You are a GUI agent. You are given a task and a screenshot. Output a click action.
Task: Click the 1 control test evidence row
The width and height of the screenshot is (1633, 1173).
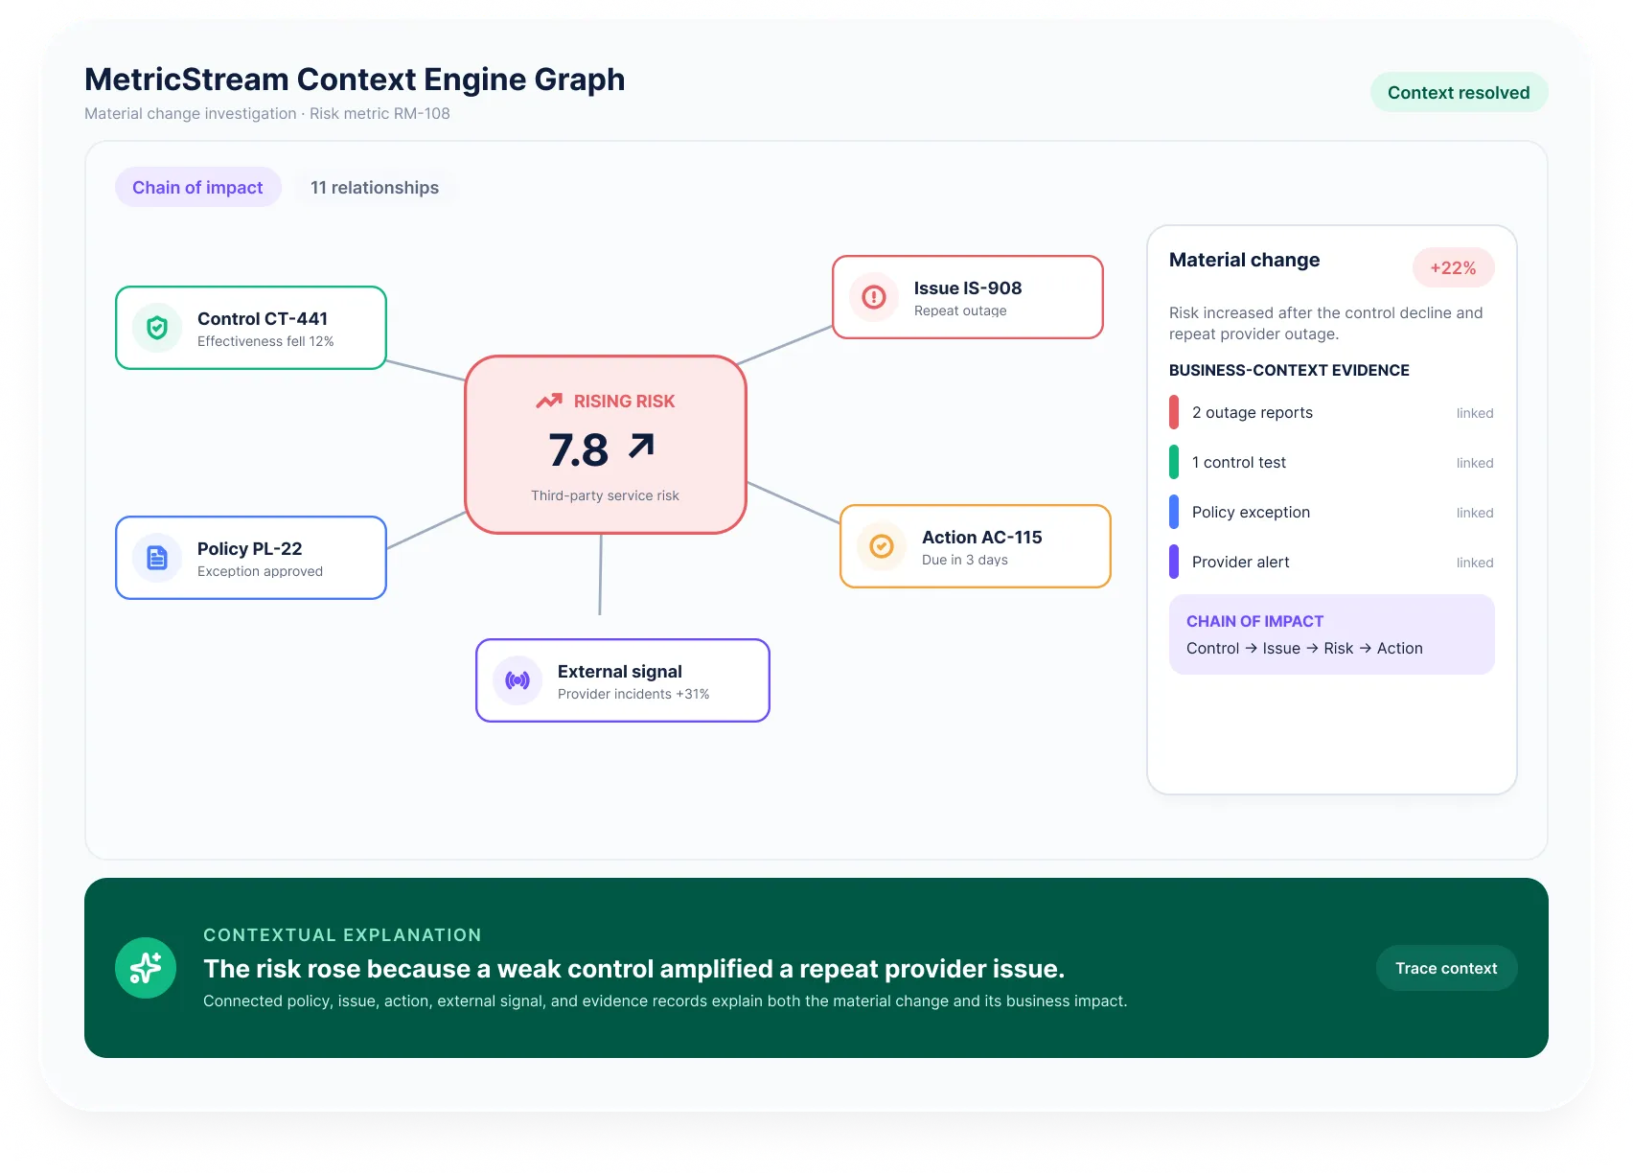coord(1332,462)
